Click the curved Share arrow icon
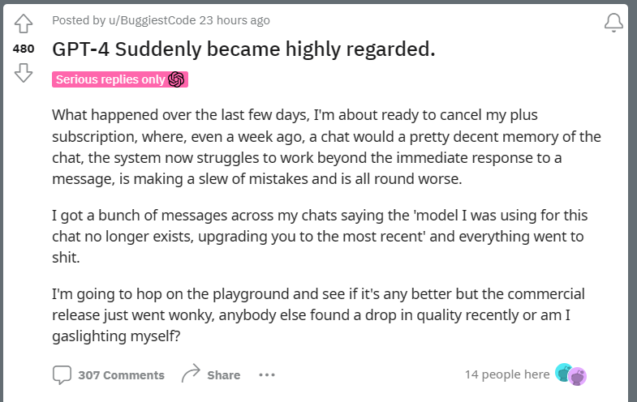Screen dimensions: 637x402 click(191, 373)
